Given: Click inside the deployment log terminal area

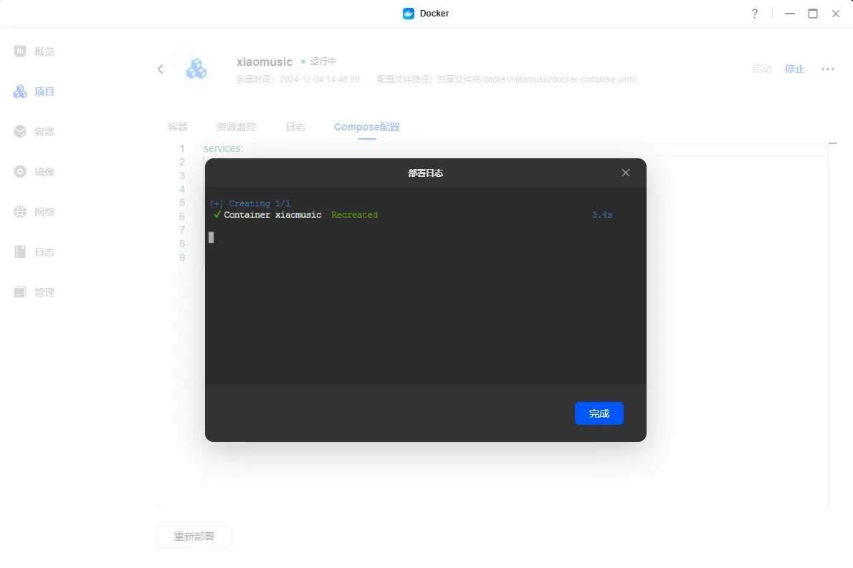Looking at the screenshot, I should coord(425,301).
